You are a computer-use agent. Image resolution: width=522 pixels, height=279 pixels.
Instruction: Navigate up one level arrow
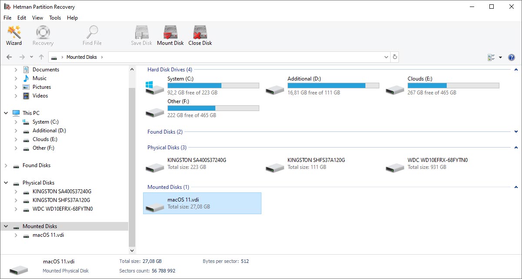(41, 57)
